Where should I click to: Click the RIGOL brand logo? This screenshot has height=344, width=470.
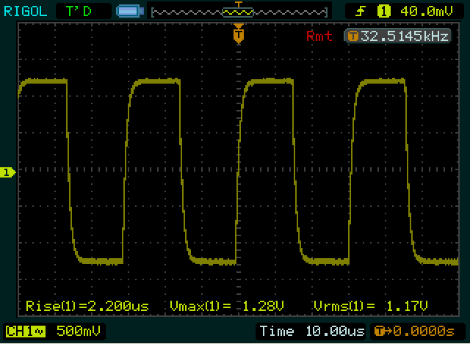coord(26,12)
